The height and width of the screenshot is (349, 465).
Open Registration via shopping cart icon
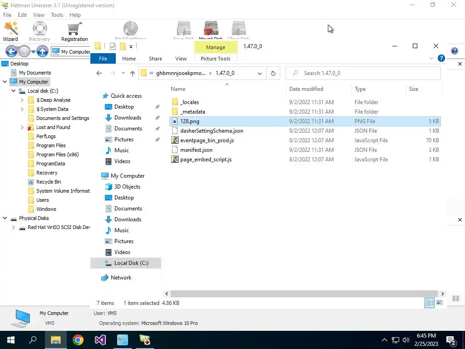74,31
